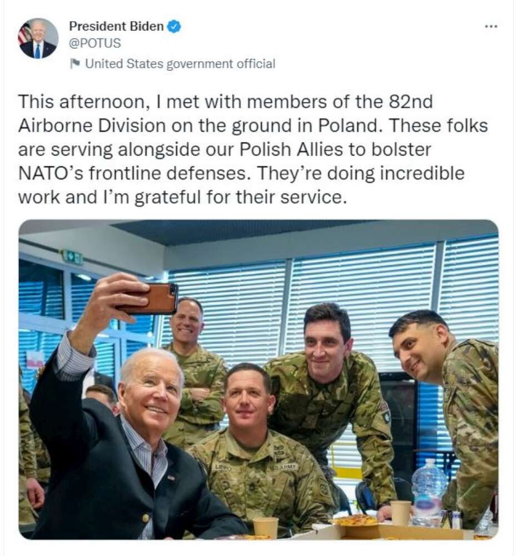Open the tweet's three-dot more options menu

[491, 26]
